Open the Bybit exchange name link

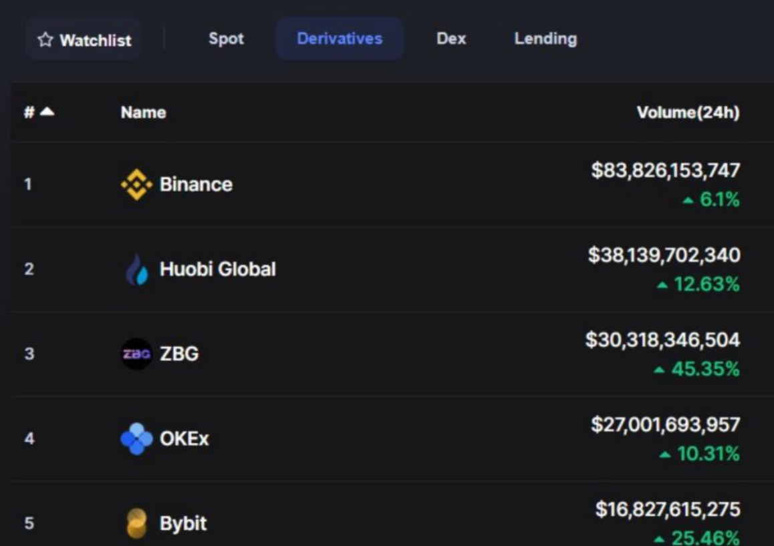click(183, 523)
